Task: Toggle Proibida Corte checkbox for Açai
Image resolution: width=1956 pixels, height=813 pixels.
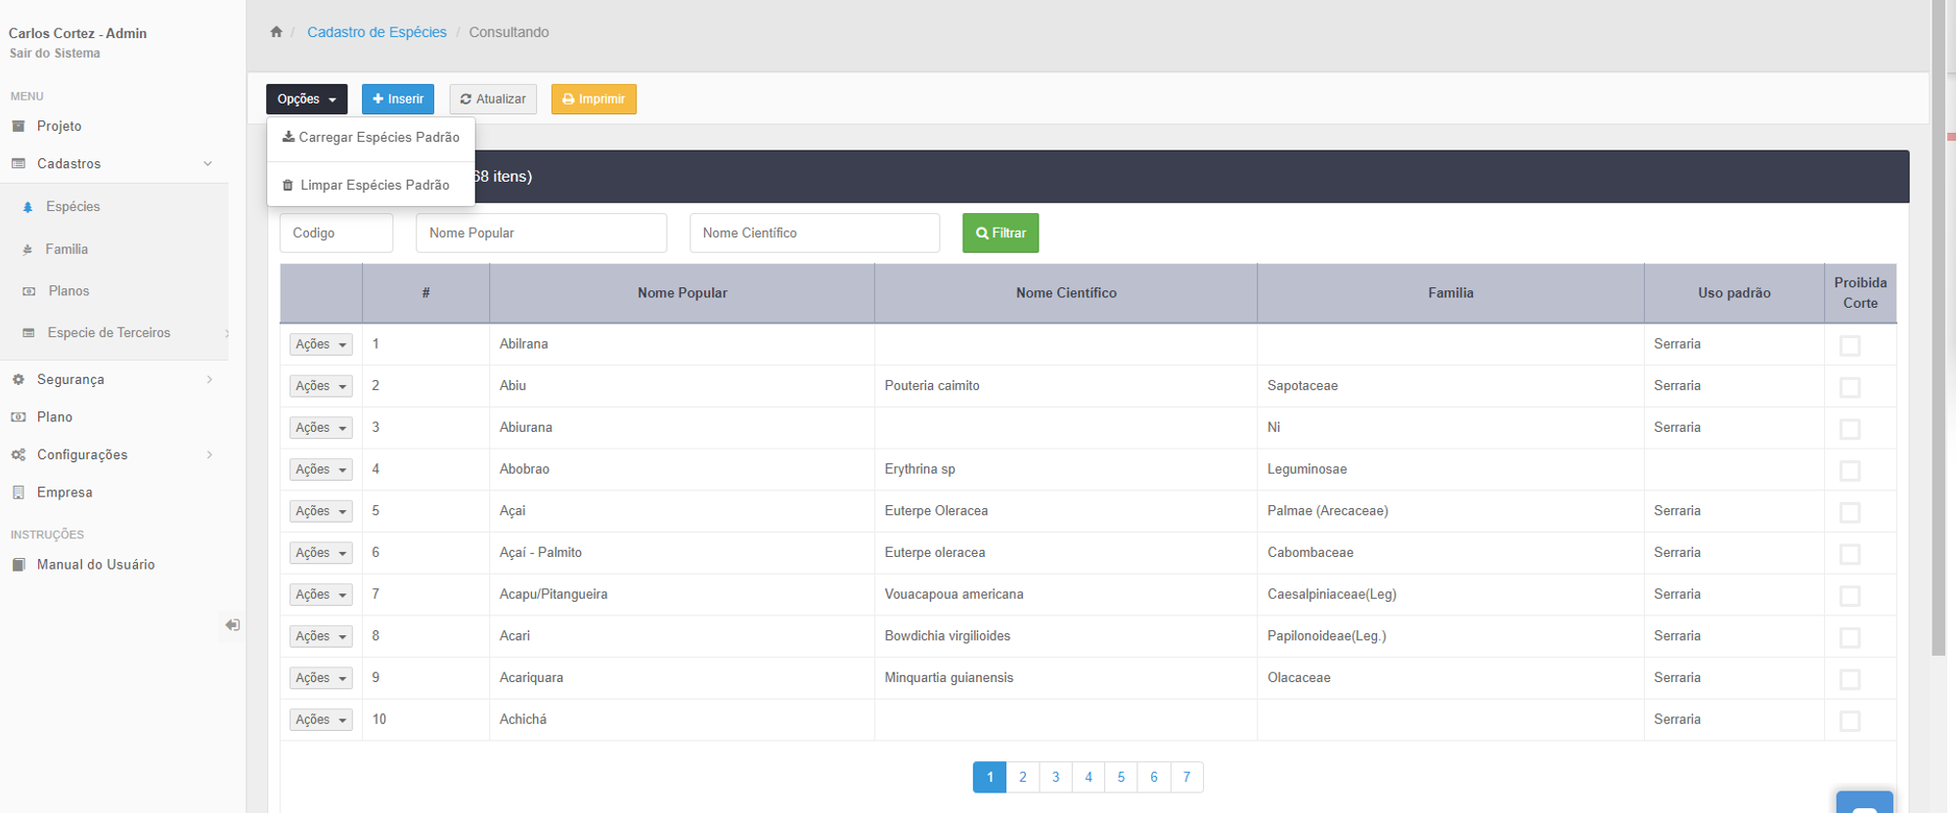Action: pyautogui.click(x=1849, y=512)
